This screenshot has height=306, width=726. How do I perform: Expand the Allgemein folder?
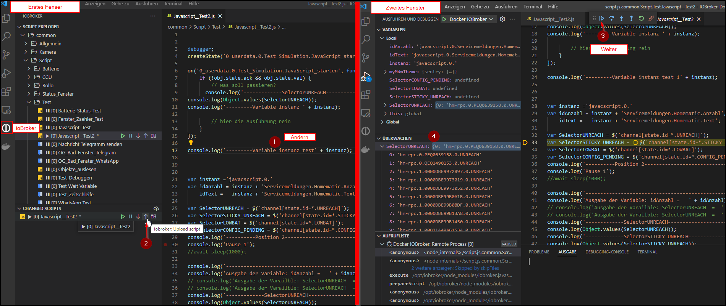(x=26, y=43)
